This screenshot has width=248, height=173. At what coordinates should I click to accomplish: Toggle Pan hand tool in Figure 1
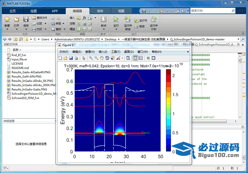coord(102,58)
